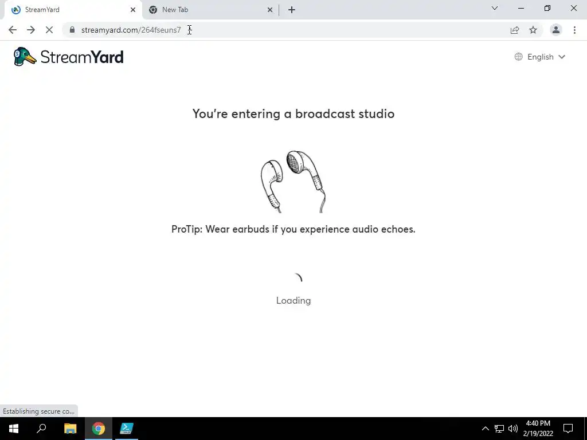Screen dimensions: 587x440
Task: Click the globe language icon
Action: pyautogui.click(x=518, y=57)
